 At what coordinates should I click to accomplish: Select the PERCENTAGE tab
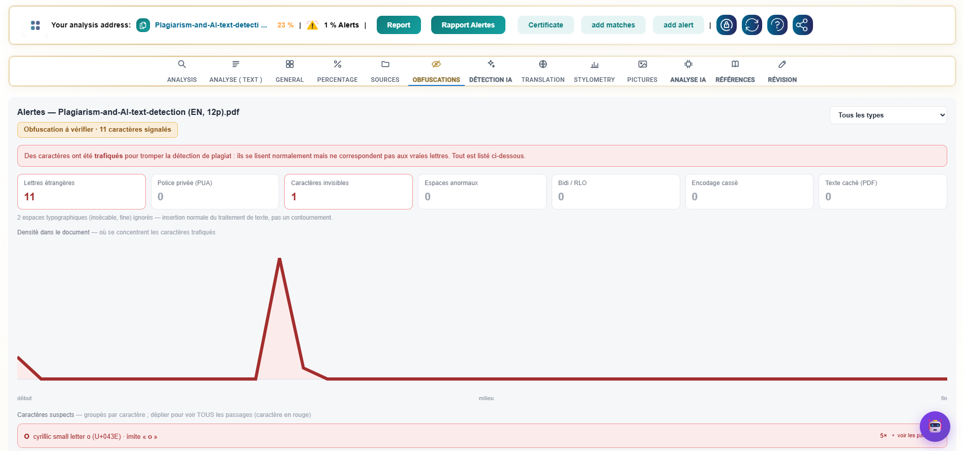tap(338, 80)
